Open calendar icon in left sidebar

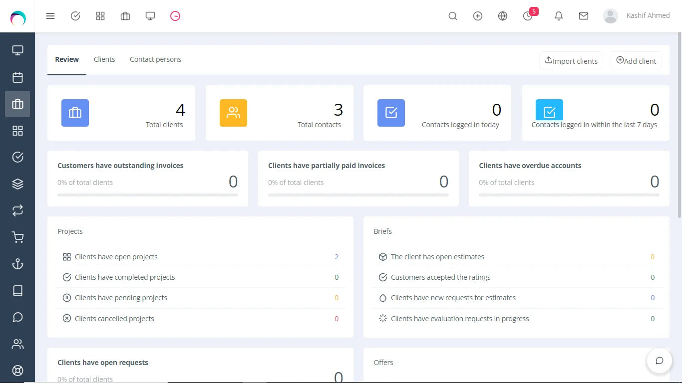point(17,77)
